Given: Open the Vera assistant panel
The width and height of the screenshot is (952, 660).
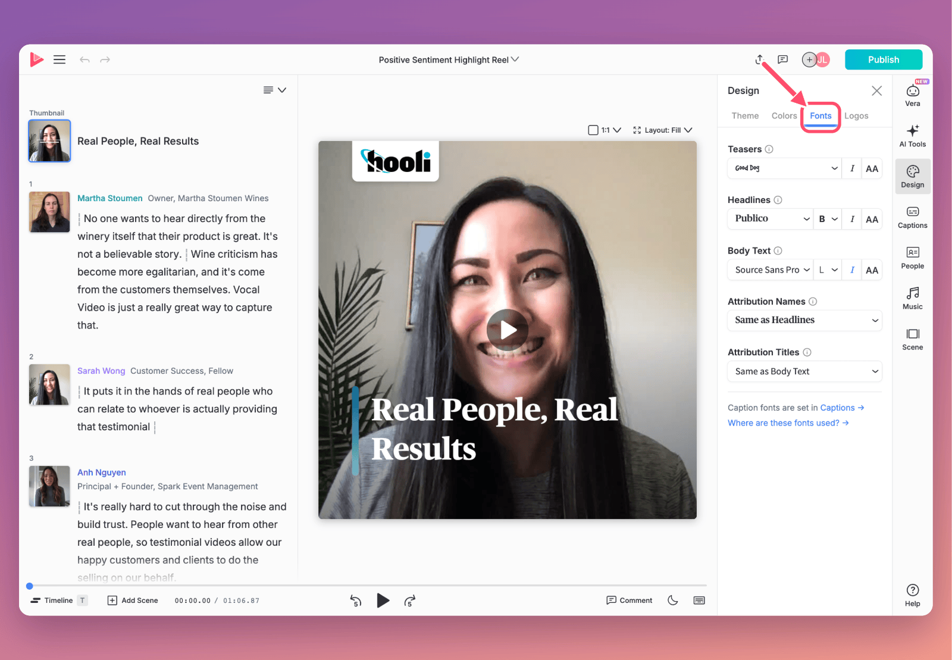Looking at the screenshot, I should coord(913,95).
